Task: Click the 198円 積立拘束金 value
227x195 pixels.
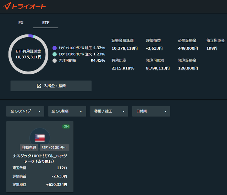Action: pyautogui.click(x=212, y=48)
